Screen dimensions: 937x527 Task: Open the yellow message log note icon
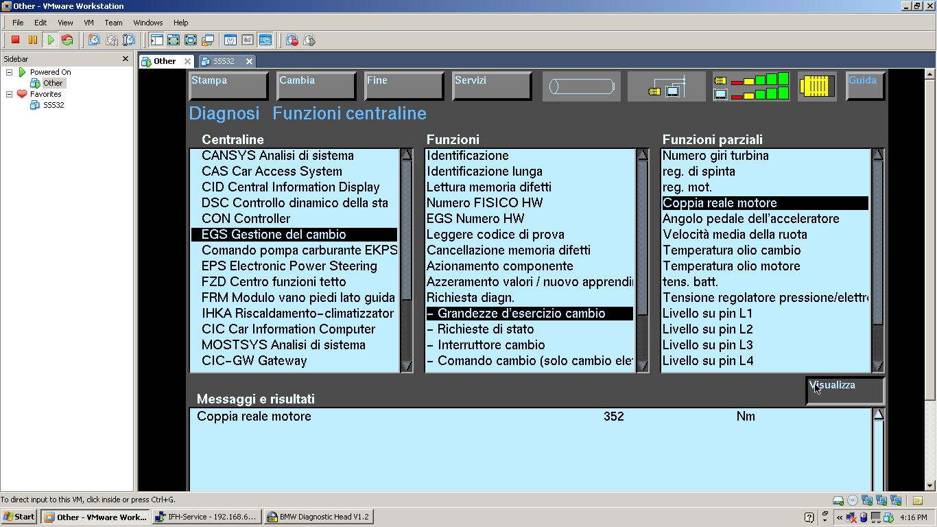click(x=918, y=500)
